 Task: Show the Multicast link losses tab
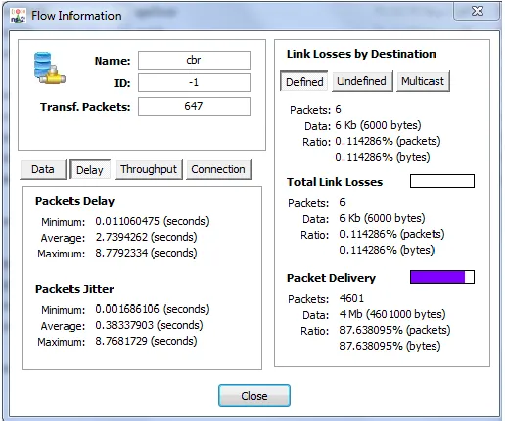423,81
